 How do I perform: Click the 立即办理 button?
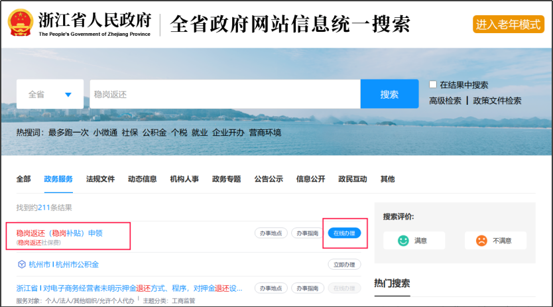(345, 265)
